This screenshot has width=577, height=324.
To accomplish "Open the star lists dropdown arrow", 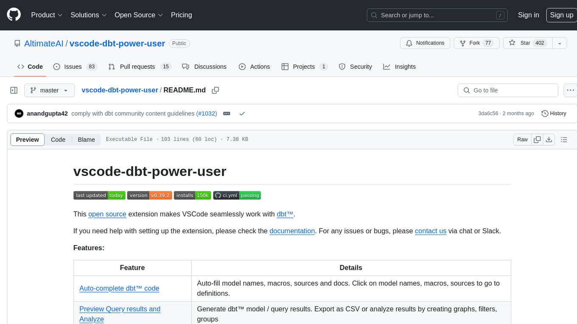I will coord(560,43).
